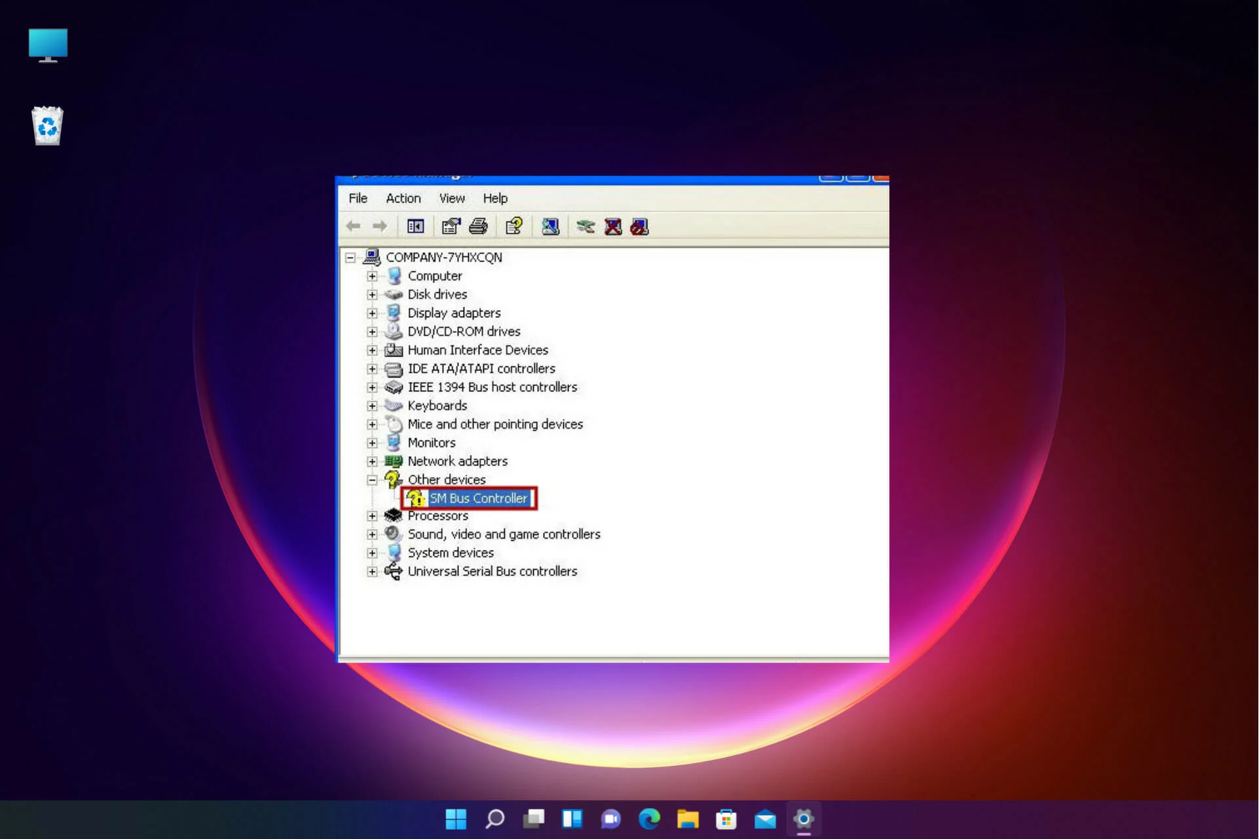The width and height of the screenshot is (1259, 839).
Task: Select the Print icon in toolbar
Action: 479,227
